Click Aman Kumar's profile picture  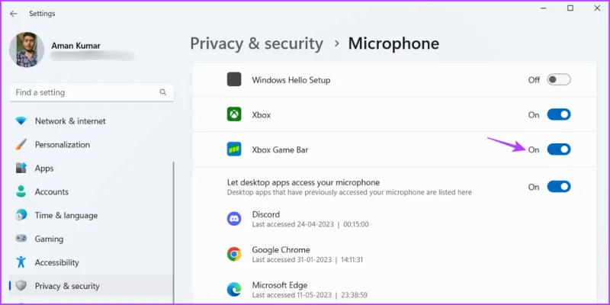pyautogui.click(x=27, y=50)
